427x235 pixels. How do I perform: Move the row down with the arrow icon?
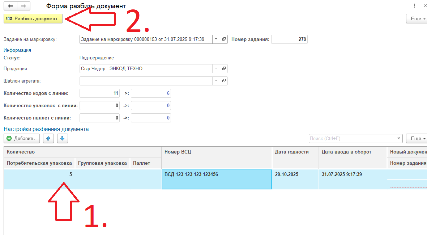click(62, 138)
